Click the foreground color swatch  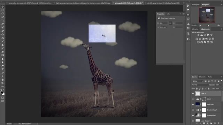point(2,93)
